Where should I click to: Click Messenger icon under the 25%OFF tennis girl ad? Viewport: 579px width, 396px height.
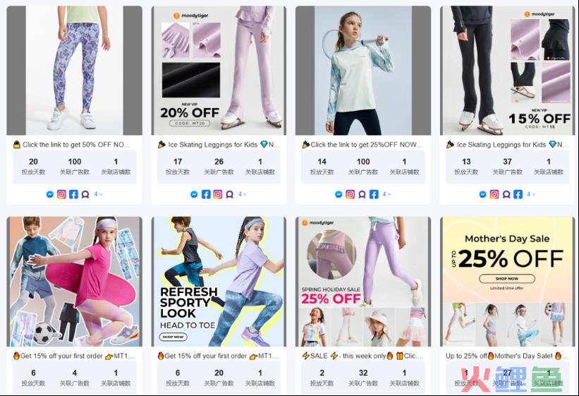pyautogui.click(x=339, y=194)
